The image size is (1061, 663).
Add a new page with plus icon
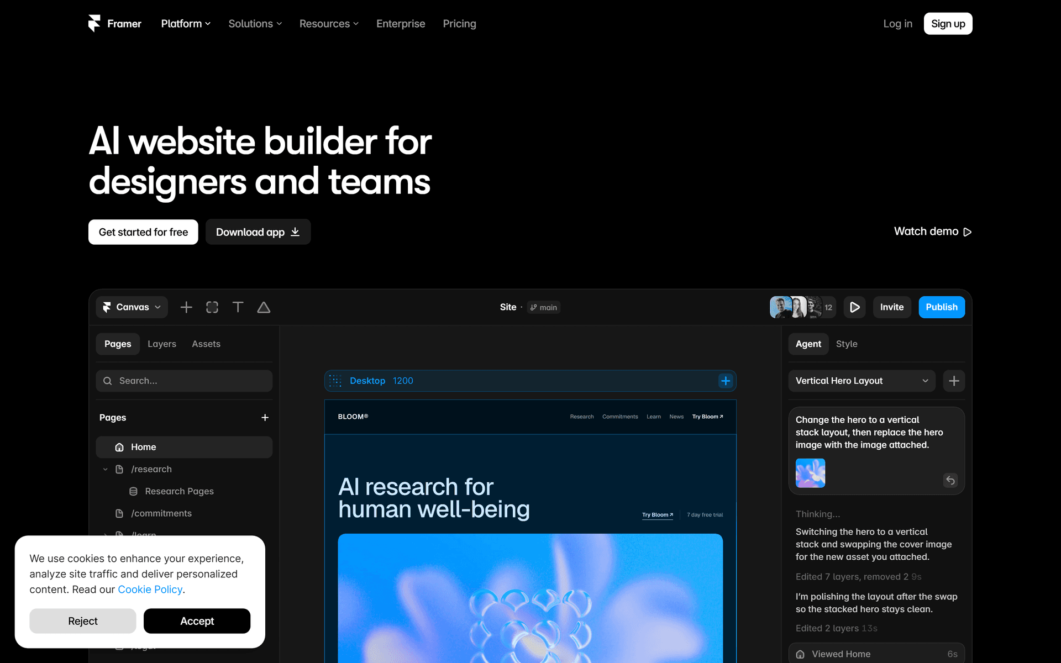[265, 418]
